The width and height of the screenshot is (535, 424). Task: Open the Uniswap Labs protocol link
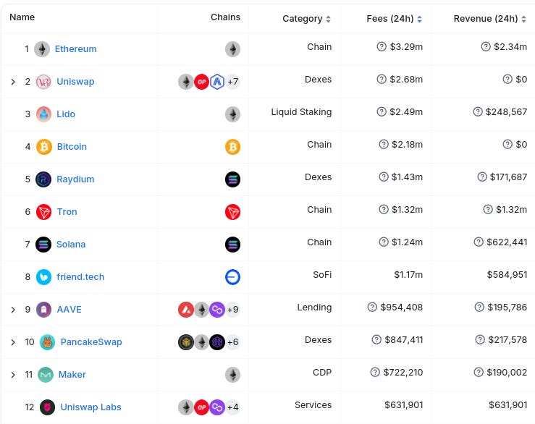(90, 407)
